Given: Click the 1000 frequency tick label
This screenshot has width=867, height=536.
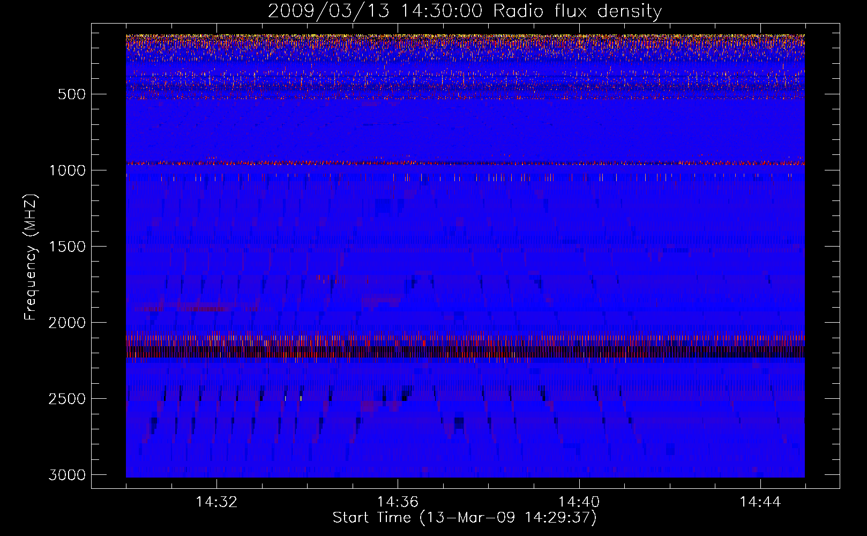Looking at the screenshot, I should coord(67,170).
